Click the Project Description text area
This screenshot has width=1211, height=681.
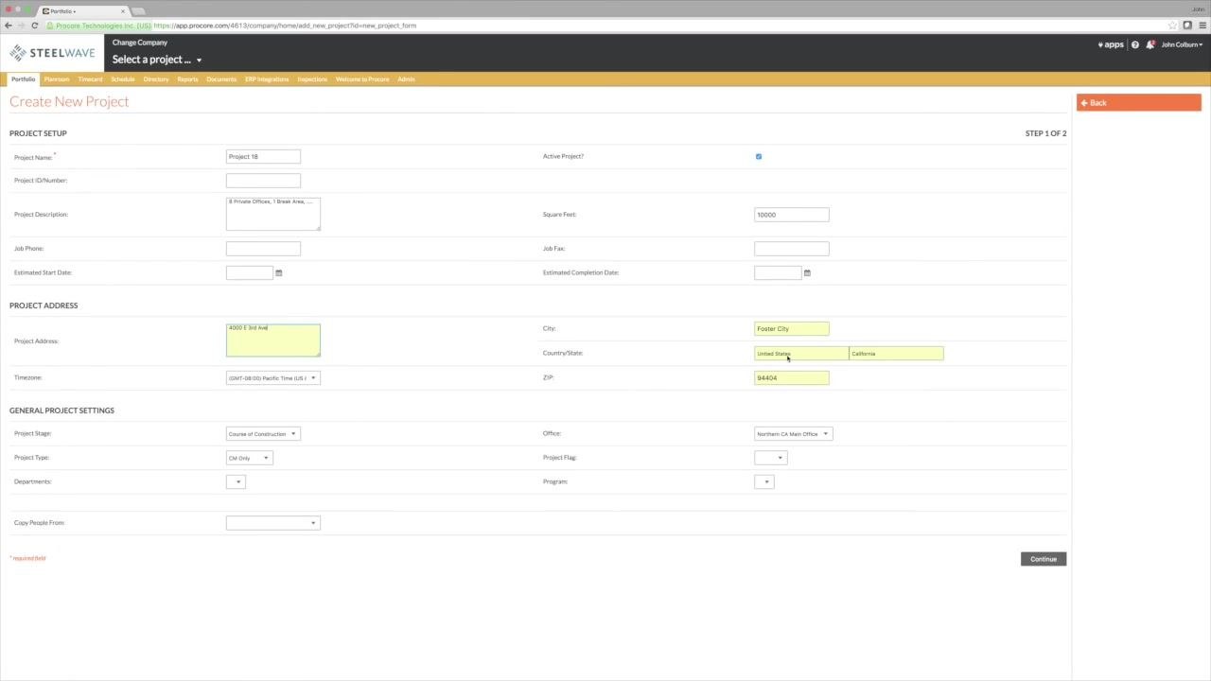272,214
